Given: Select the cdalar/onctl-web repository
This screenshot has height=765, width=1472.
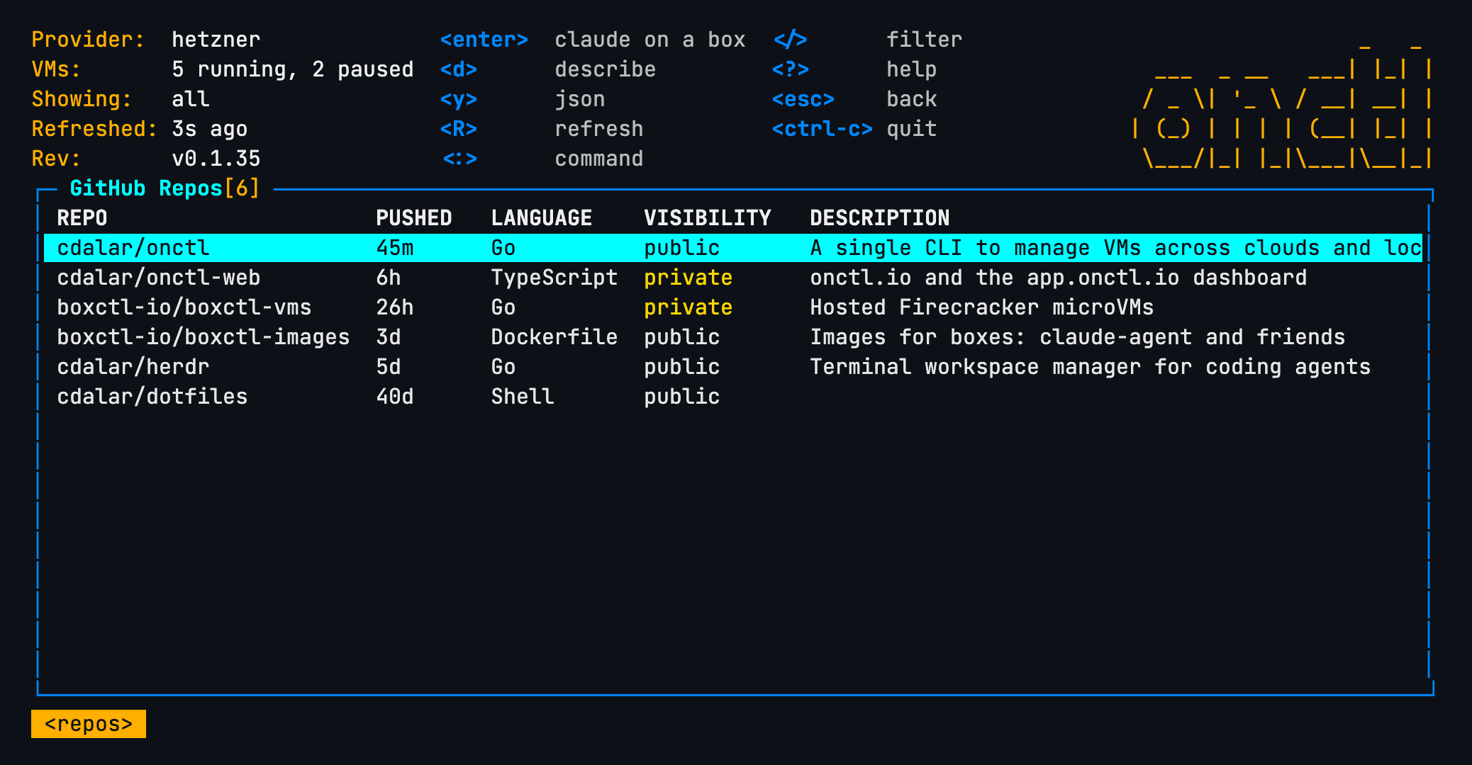Looking at the screenshot, I should [733, 278].
